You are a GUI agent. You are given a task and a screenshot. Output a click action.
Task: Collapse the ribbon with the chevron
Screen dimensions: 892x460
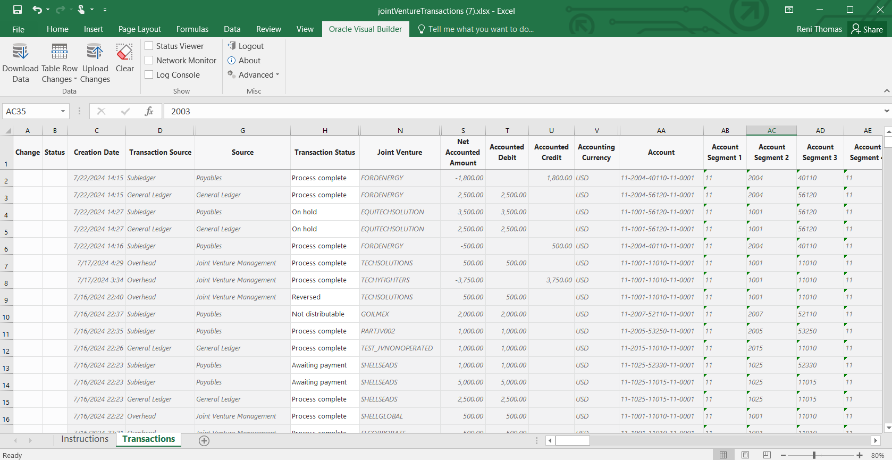coord(886,91)
